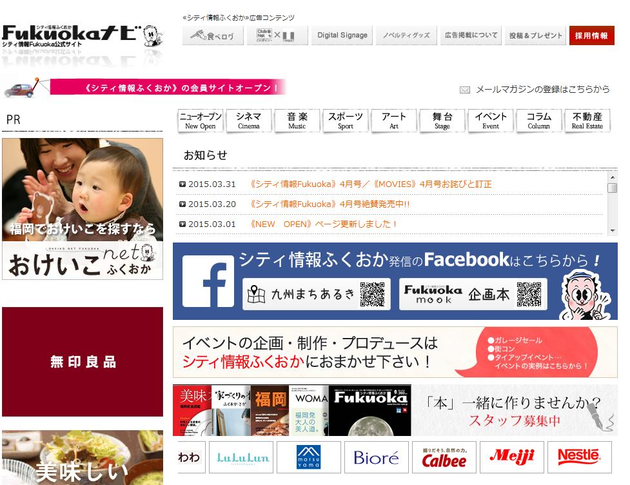Select the ニューオープン New Open tab
Viewport: 630px width, 485px height.
tap(201, 121)
